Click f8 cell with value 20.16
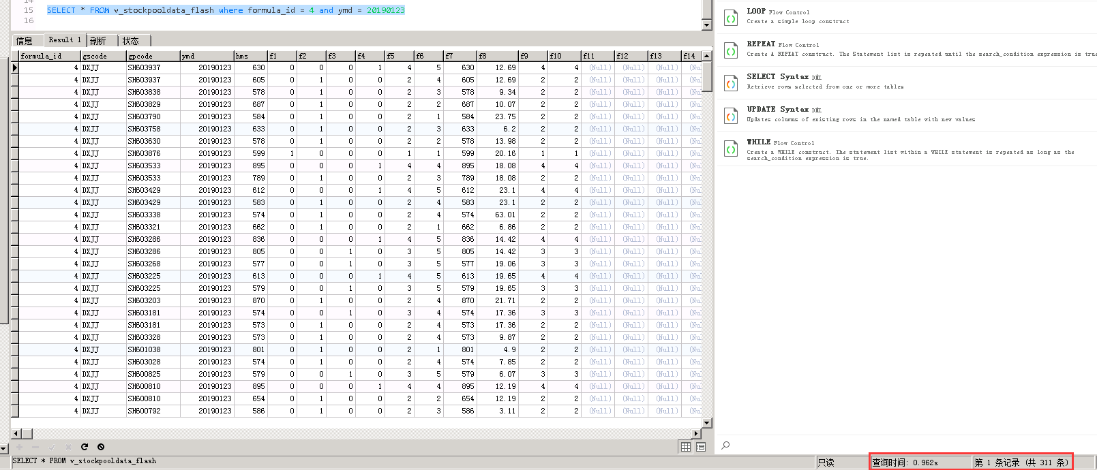The height and width of the screenshot is (470, 1097). point(497,153)
